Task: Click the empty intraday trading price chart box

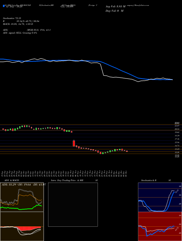Action: point(73,204)
